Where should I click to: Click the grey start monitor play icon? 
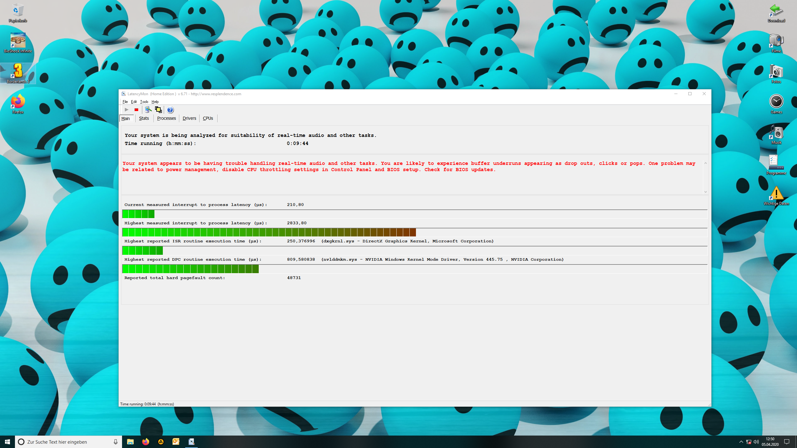[x=126, y=110]
